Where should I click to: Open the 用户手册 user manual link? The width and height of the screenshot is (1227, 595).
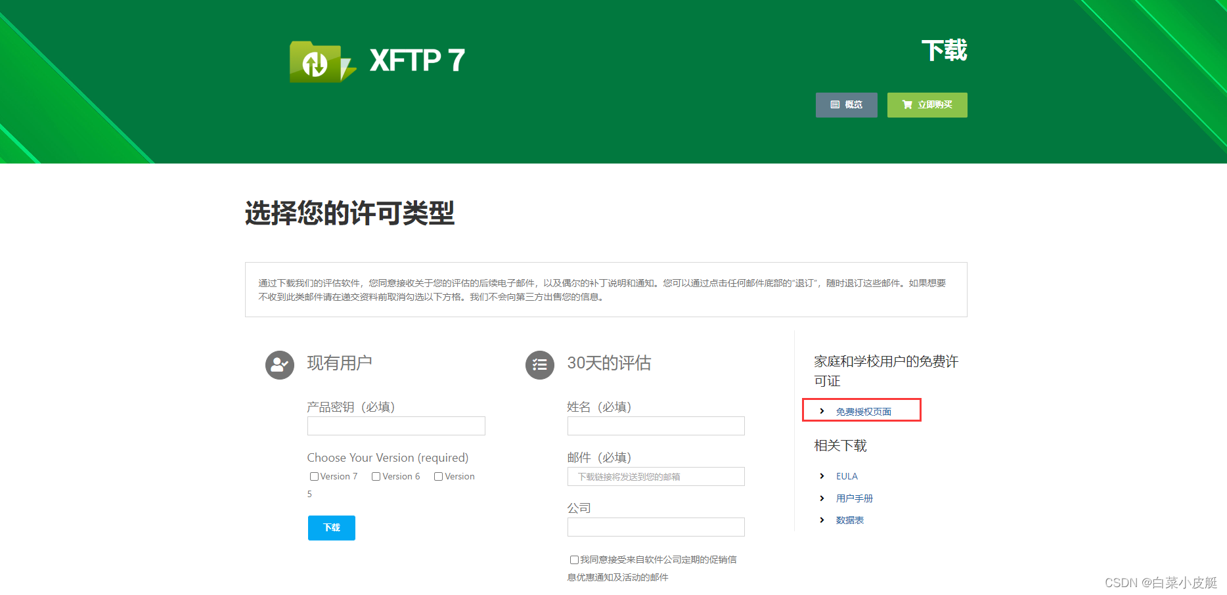coord(853,498)
